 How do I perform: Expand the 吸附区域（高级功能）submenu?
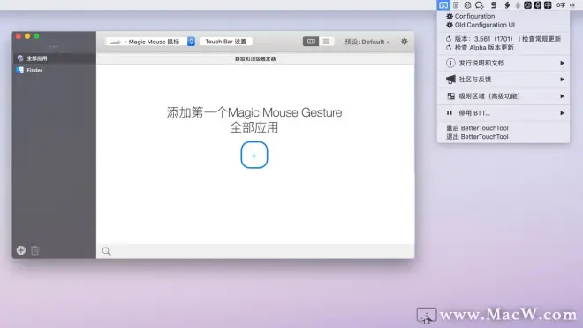point(503,96)
